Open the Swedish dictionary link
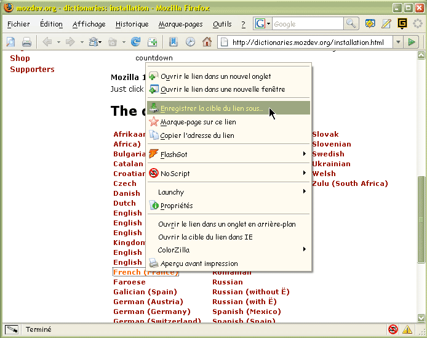 (x=328, y=154)
